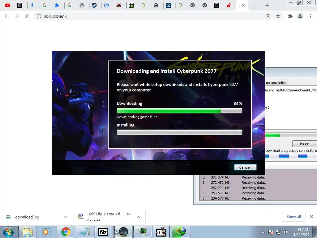Image resolution: width=317 pixels, height=238 pixels.
Task: Open the downloaded download.jpg file
Action: pyautogui.click(x=27, y=217)
